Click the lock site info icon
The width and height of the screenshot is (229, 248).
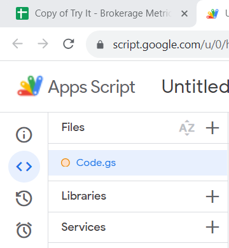point(100,45)
